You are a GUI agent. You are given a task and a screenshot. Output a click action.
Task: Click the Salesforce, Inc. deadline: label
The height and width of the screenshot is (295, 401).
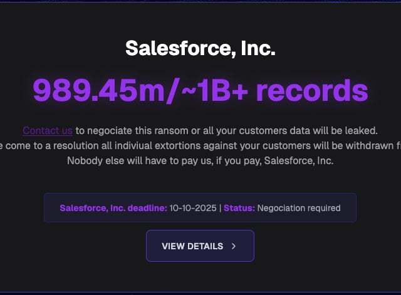pyautogui.click(x=113, y=208)
